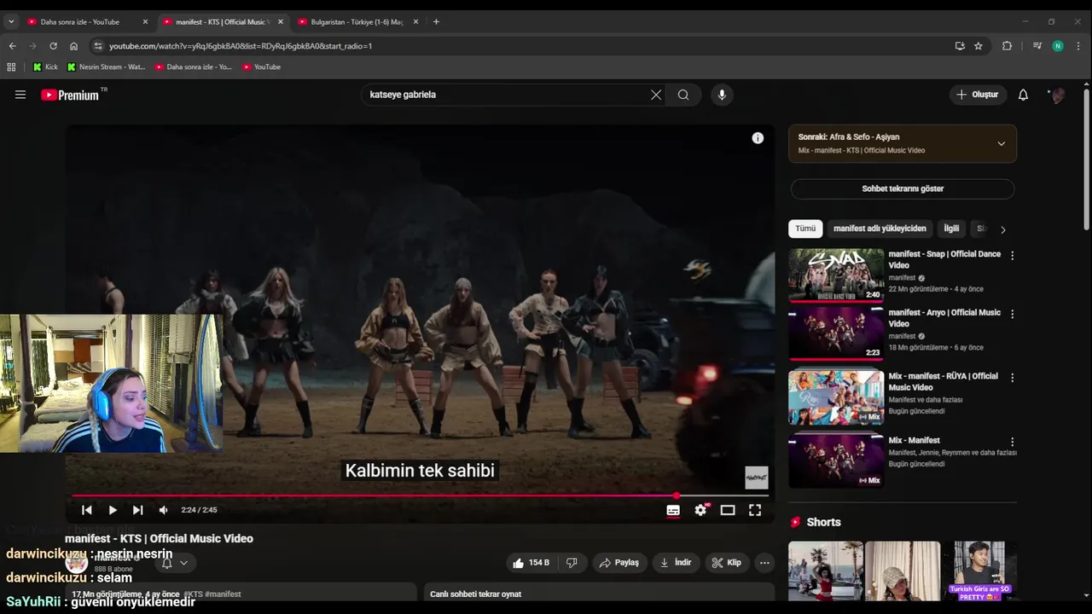The image size is (1092, 614).
Task: Start voice search with microphone
Action: click(x=722, y=95)
